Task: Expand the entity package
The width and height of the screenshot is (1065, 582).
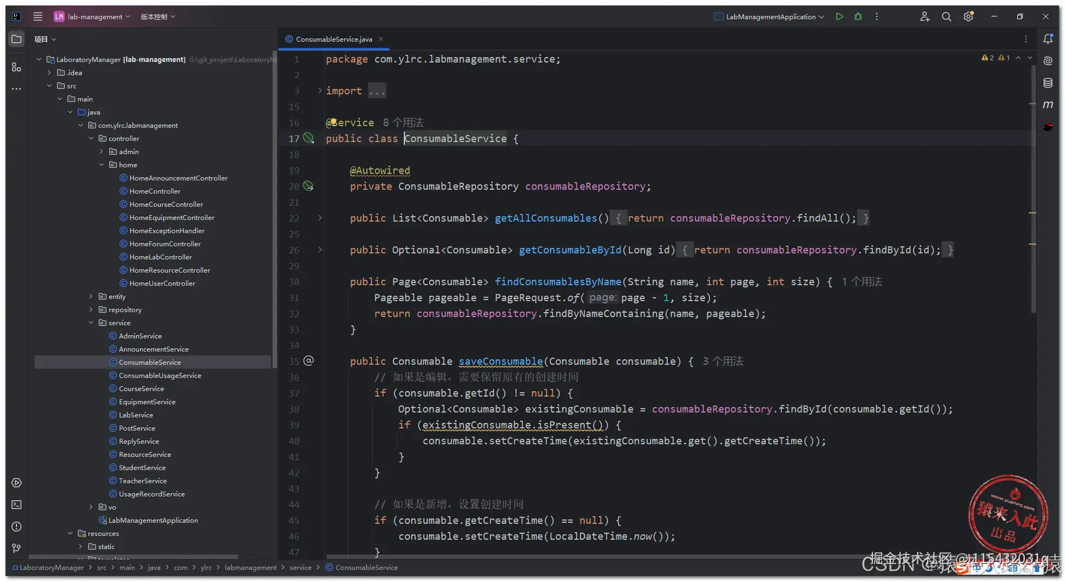Action: pyautogui.click(x=91, y=296)
